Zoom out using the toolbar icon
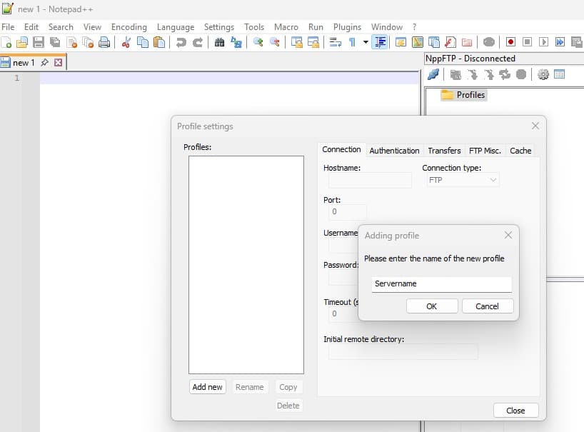Viewport: 584px width, 432px height. point(275,42)
